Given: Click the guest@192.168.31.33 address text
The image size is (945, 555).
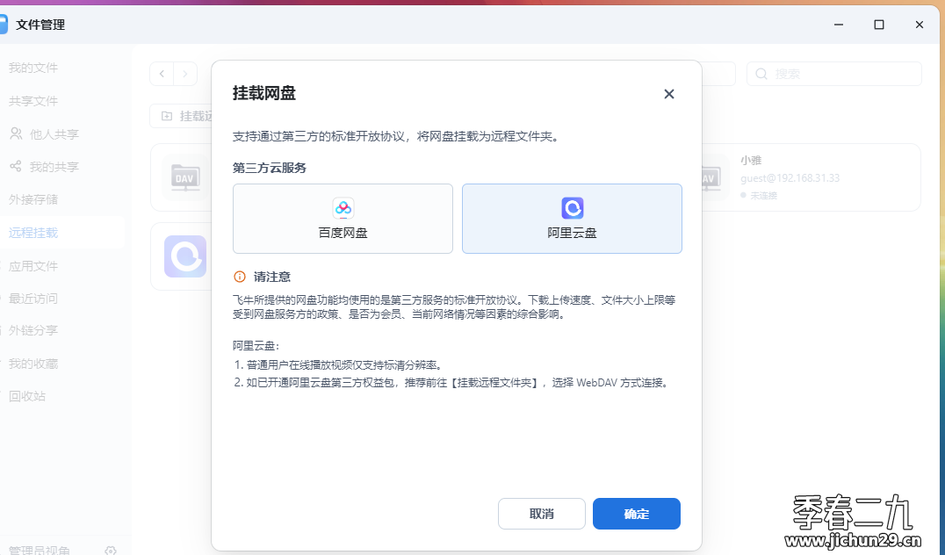Looking at the screenshot, I should [x=790, y=178].
